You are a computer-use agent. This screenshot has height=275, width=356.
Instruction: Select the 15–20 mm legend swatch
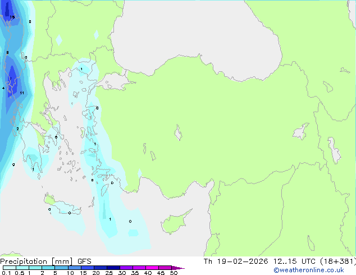[87, 268]
